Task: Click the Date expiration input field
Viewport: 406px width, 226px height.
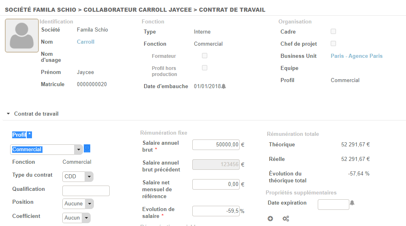Action: 333,205
